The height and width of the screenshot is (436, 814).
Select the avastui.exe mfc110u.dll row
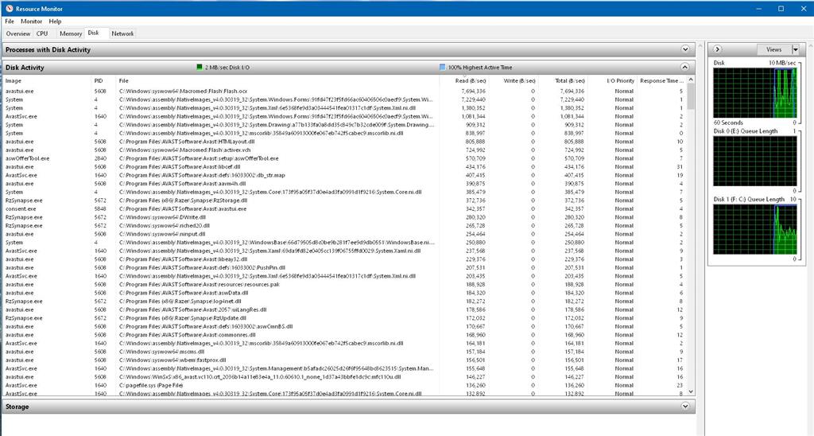344,377
